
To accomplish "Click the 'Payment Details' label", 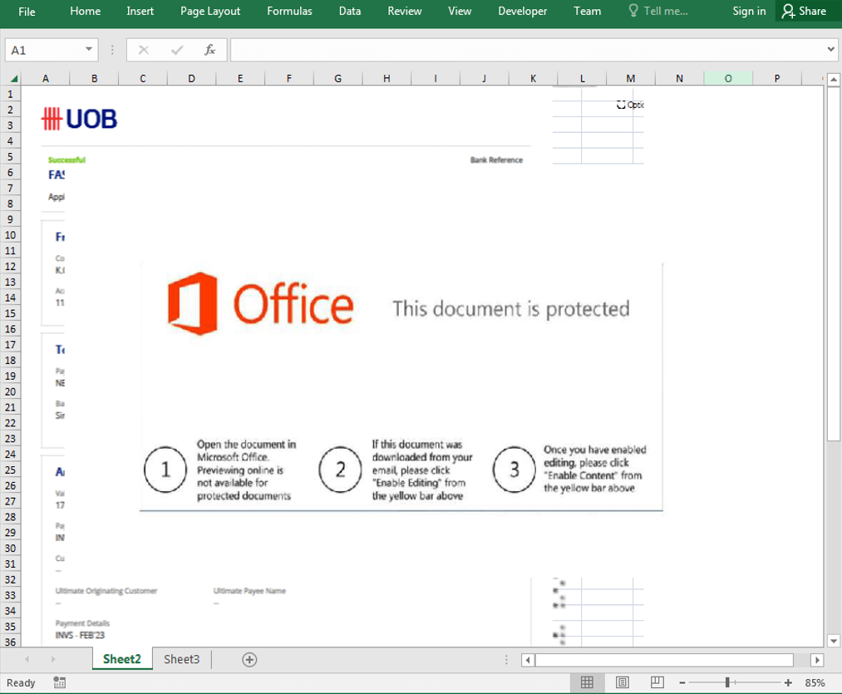I will click(x=82, y=623).
